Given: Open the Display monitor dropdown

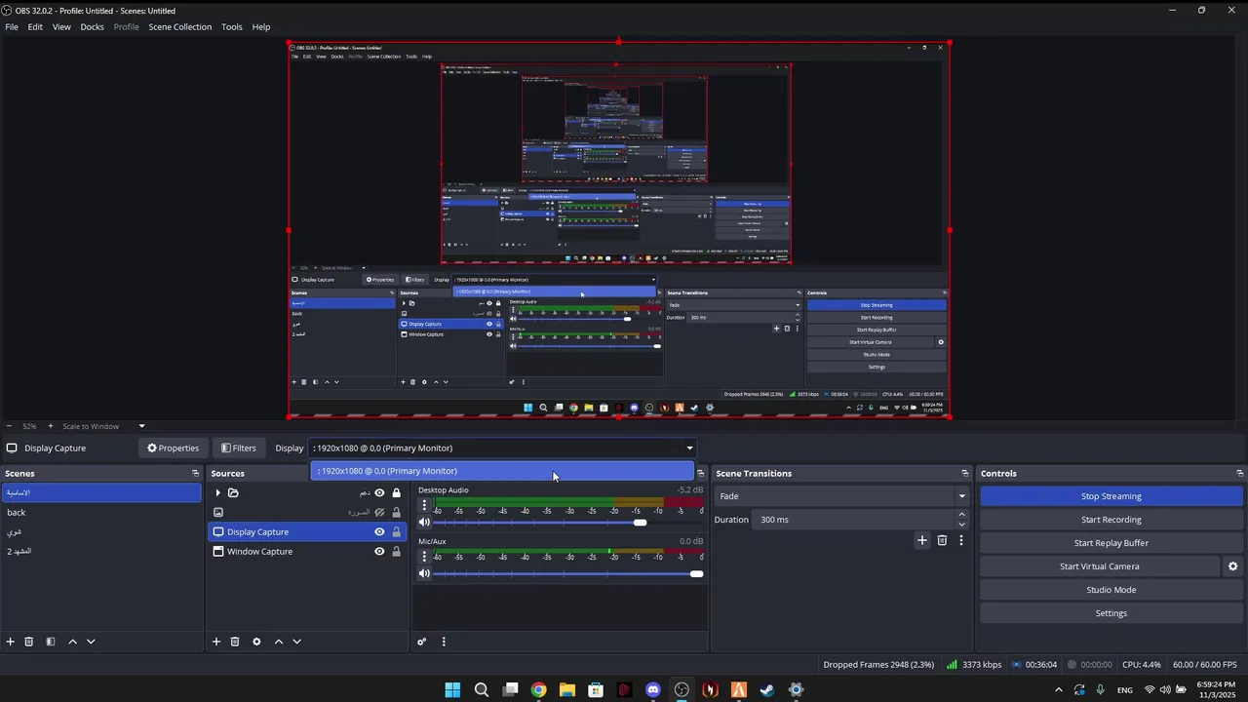Looking at the screenshot, I should [x=502, y=448].
